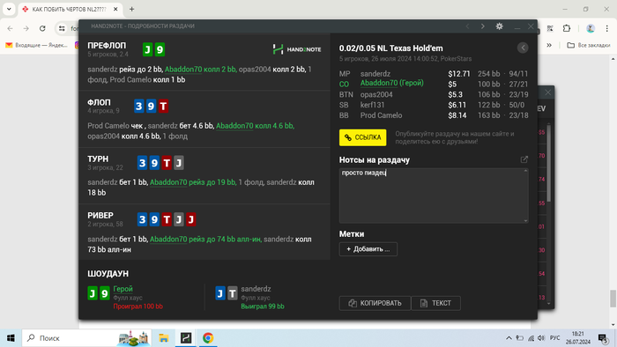Viewport: 617px width, 347px height.
Task: Focus the hand notes text area
Action: 434,196
